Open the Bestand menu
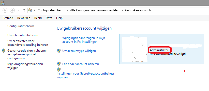The height and width of the screenshot is (91, 209). [8, 18]
